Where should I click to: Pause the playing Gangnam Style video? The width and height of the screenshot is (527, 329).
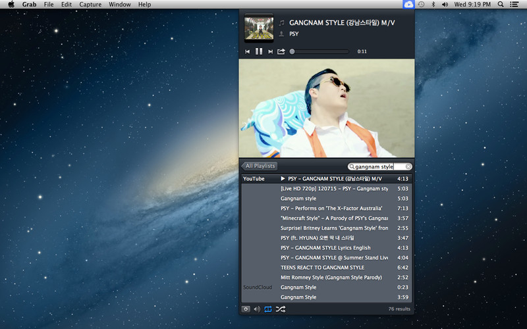pyautogui.click(x=259, y=51)
